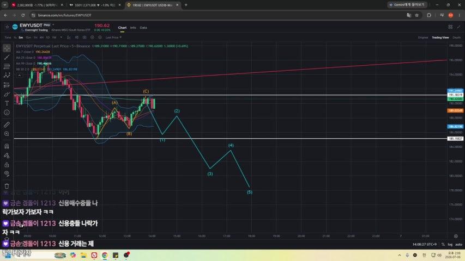
Task: Toggle lock all drawings padlock
Action: (7, 165)
